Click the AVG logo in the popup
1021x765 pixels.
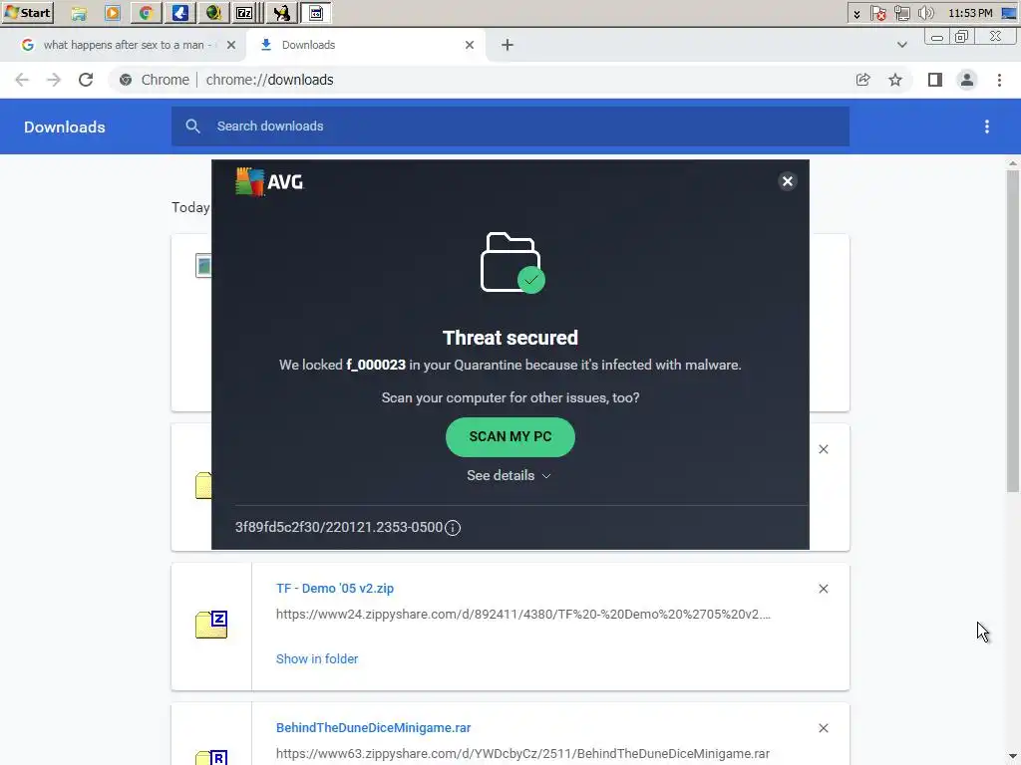click(x=269, y=181)
